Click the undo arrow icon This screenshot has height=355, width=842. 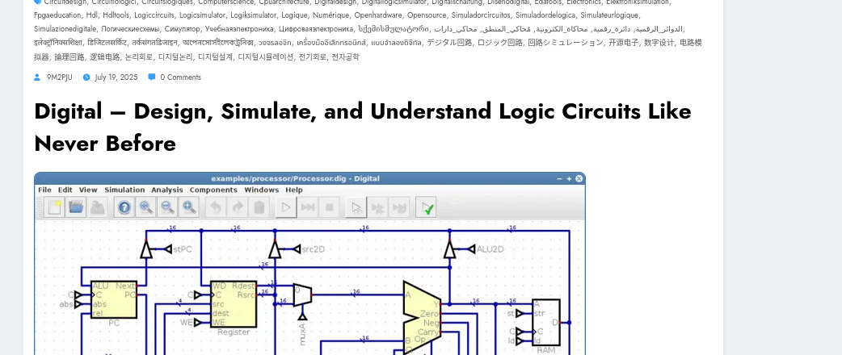pos(215,207)
